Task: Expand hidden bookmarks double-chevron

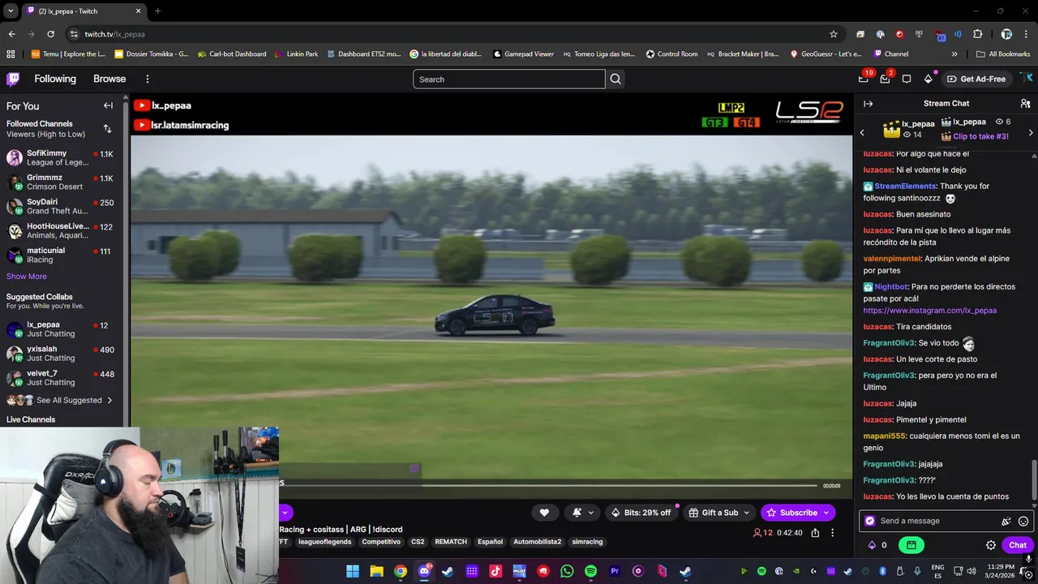Action: pos(954,54)
